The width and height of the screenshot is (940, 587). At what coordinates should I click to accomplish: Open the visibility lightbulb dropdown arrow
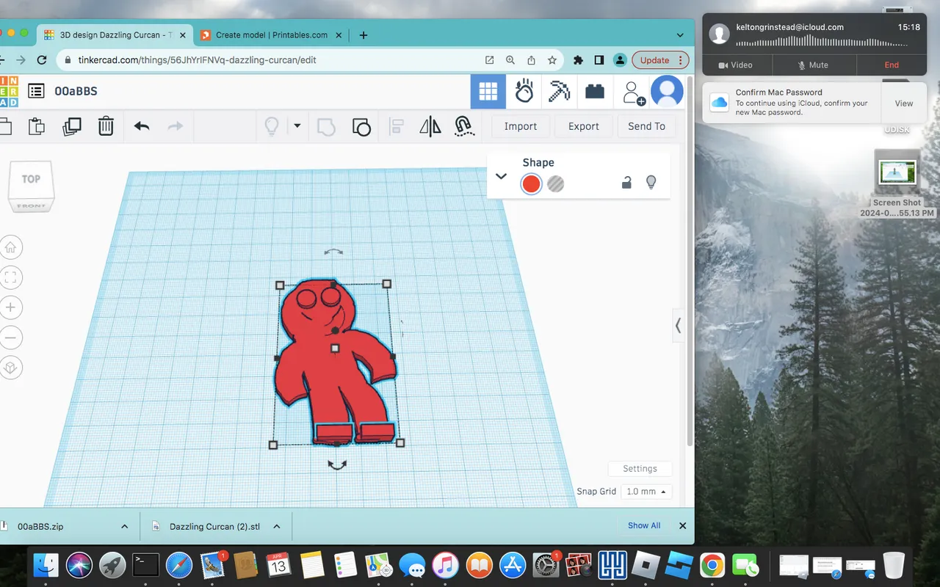(297, 125)
